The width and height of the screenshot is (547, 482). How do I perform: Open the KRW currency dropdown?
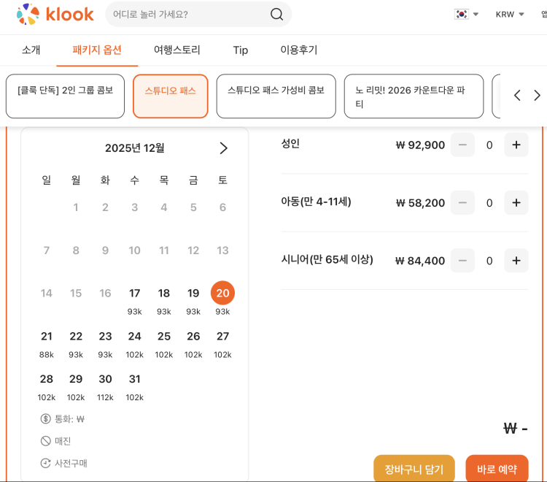[x=510, y=14]
